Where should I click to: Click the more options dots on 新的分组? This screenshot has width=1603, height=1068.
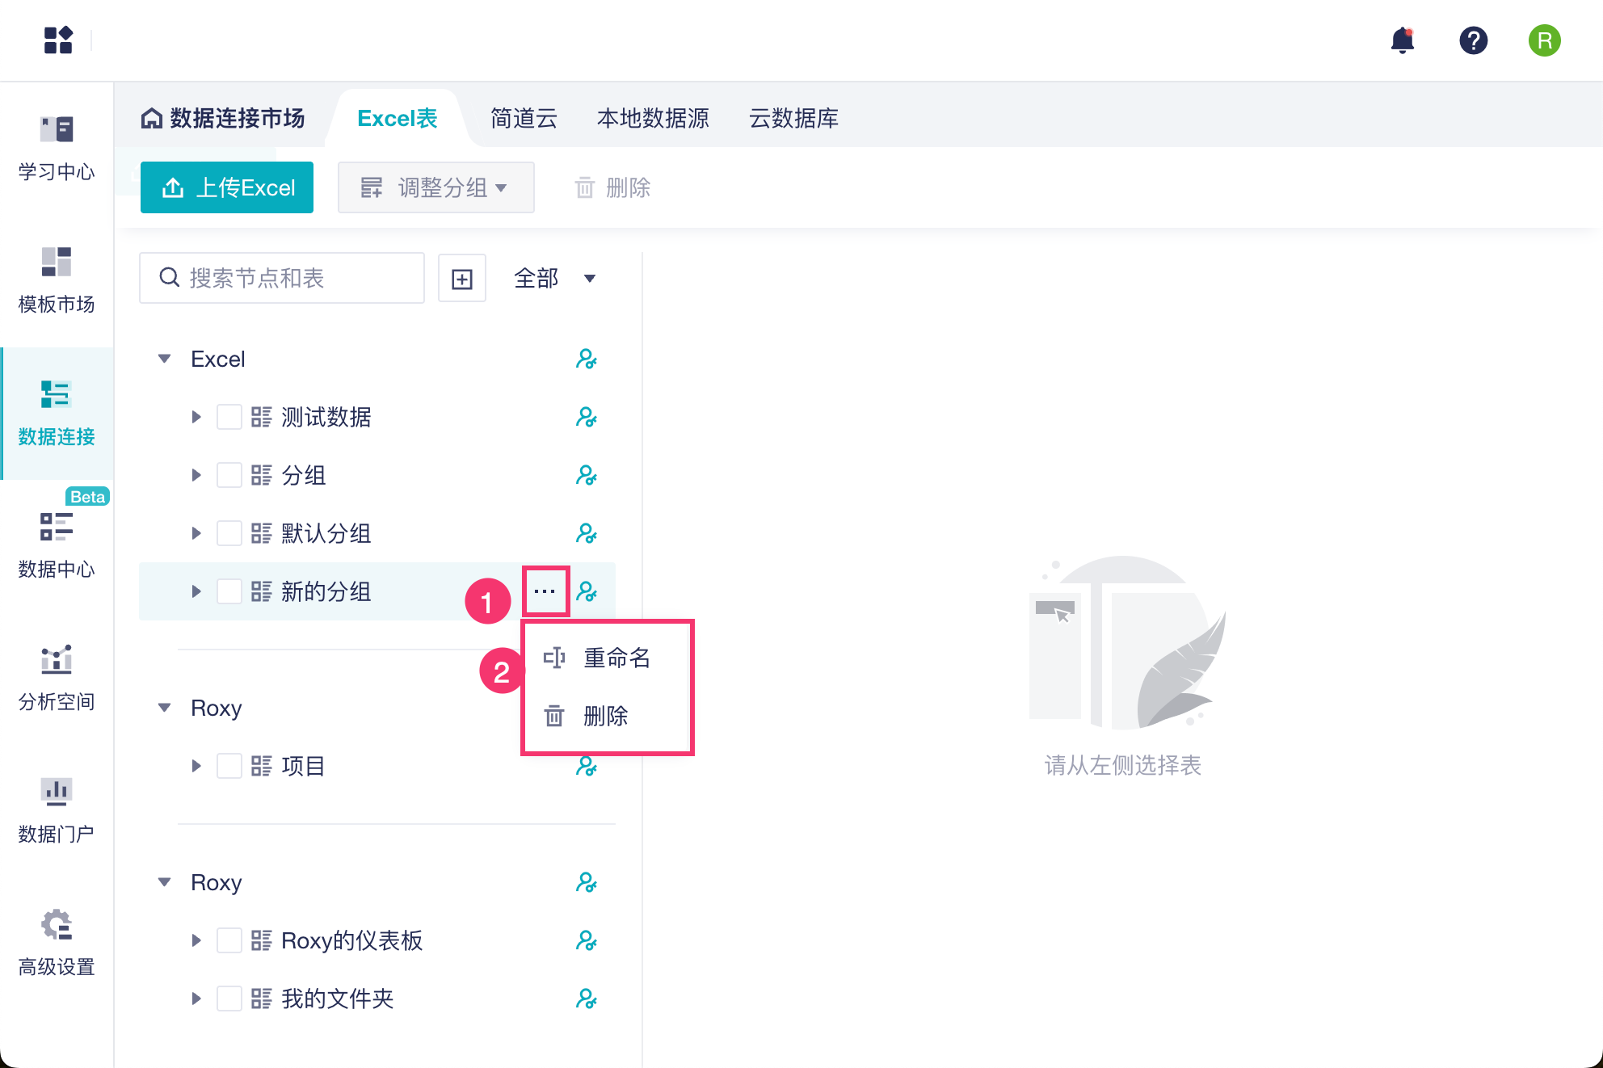pyautogui.click(x=545, y=591)
